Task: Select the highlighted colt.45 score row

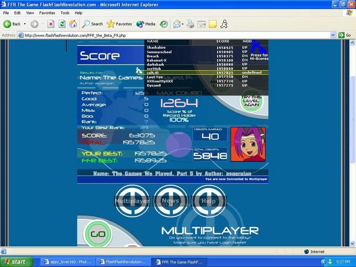Action: tap(203, 73)
